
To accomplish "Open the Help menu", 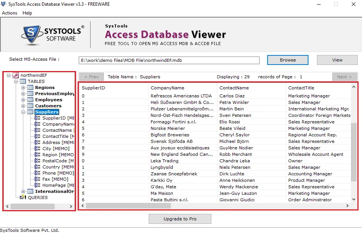I will 27,13.
